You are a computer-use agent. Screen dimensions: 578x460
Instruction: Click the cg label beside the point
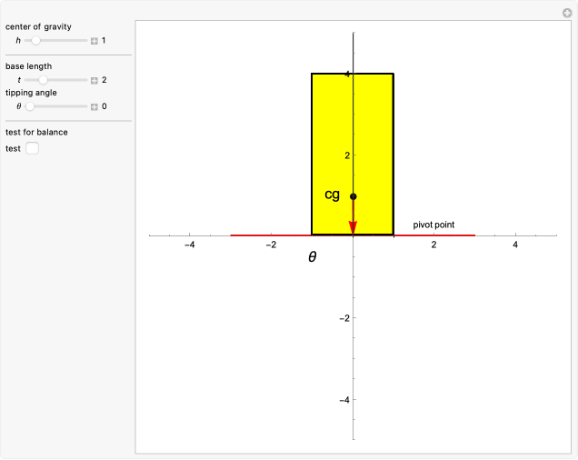[x=333, y=195]
